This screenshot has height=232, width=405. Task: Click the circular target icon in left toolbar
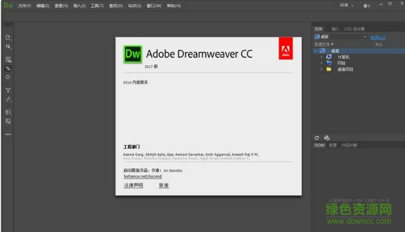pos(8,77)
